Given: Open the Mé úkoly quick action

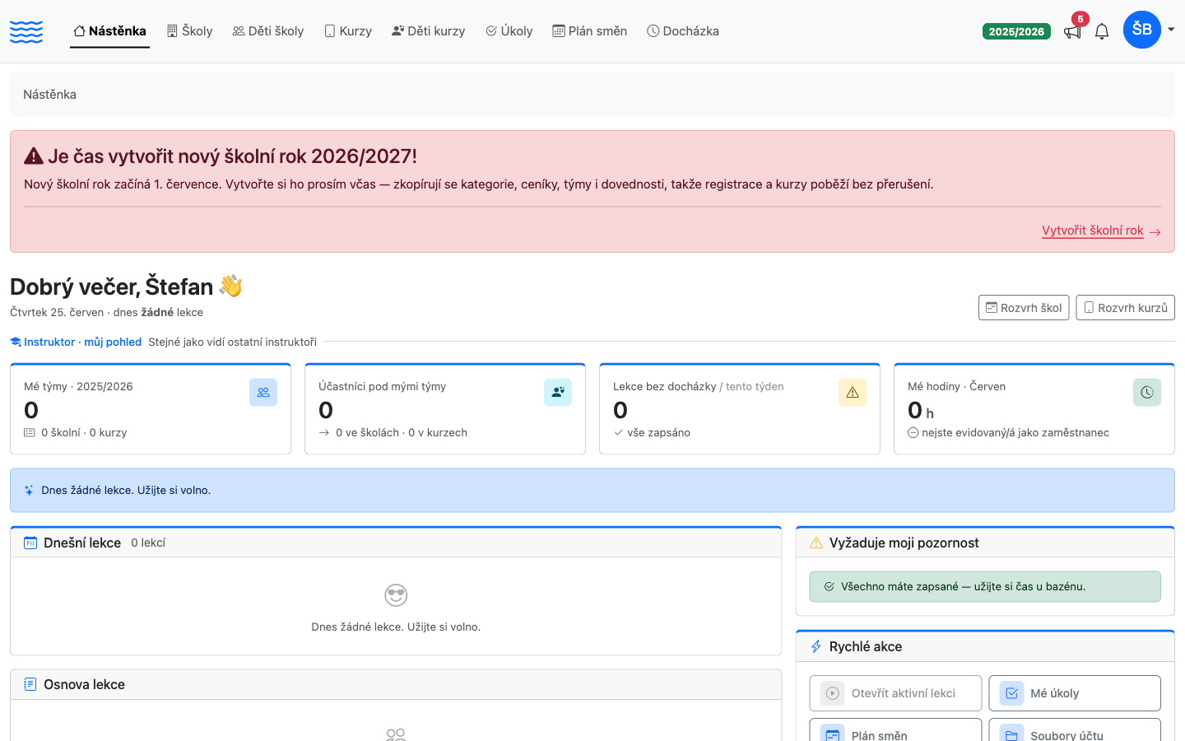Looking at the screenshot, I should (1075, 693).
